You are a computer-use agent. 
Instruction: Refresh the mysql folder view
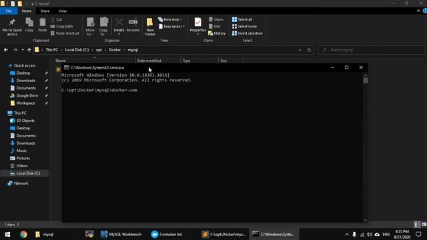click(x=309, y=50)
